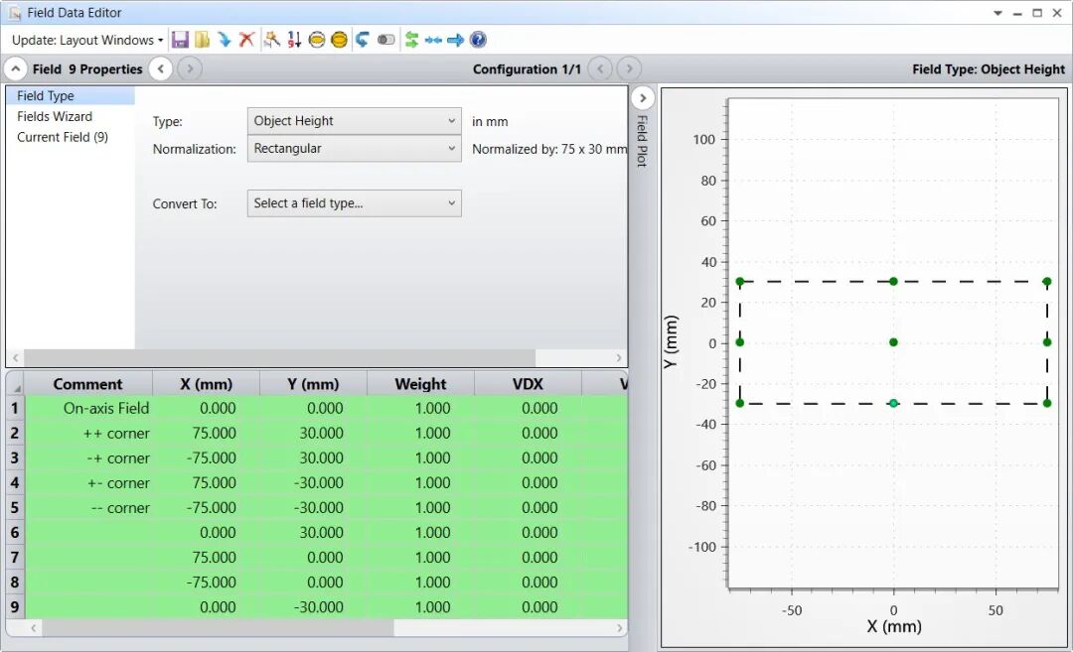Toggle the slider-style switch icon in toolbar
Viewport: 1073px width, 652px height.
tap(386, 40)
